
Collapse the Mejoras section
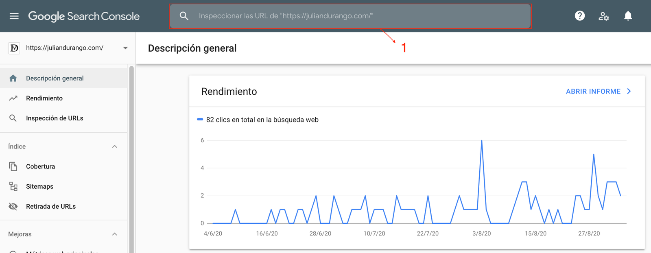115,234
